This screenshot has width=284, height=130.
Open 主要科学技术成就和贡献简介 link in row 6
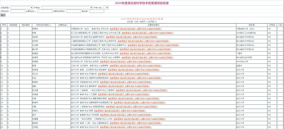(x=159, y=49)
